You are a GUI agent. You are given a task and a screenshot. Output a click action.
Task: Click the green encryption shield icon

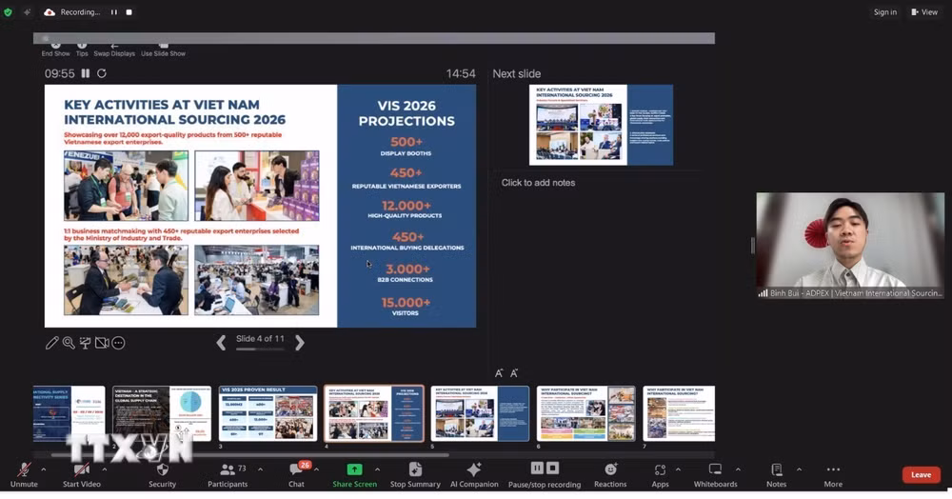coord(8,12)
